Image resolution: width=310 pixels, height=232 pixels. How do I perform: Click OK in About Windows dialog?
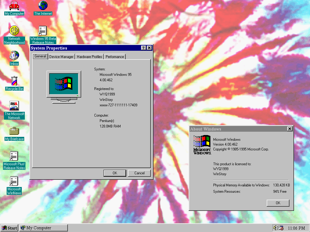coord(278,203)
